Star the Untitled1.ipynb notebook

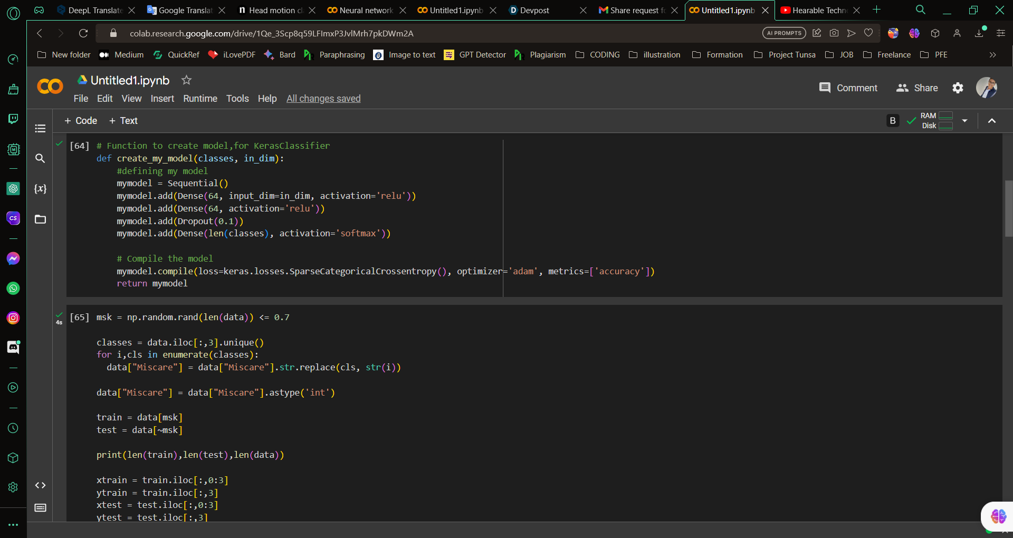point(186,80)
